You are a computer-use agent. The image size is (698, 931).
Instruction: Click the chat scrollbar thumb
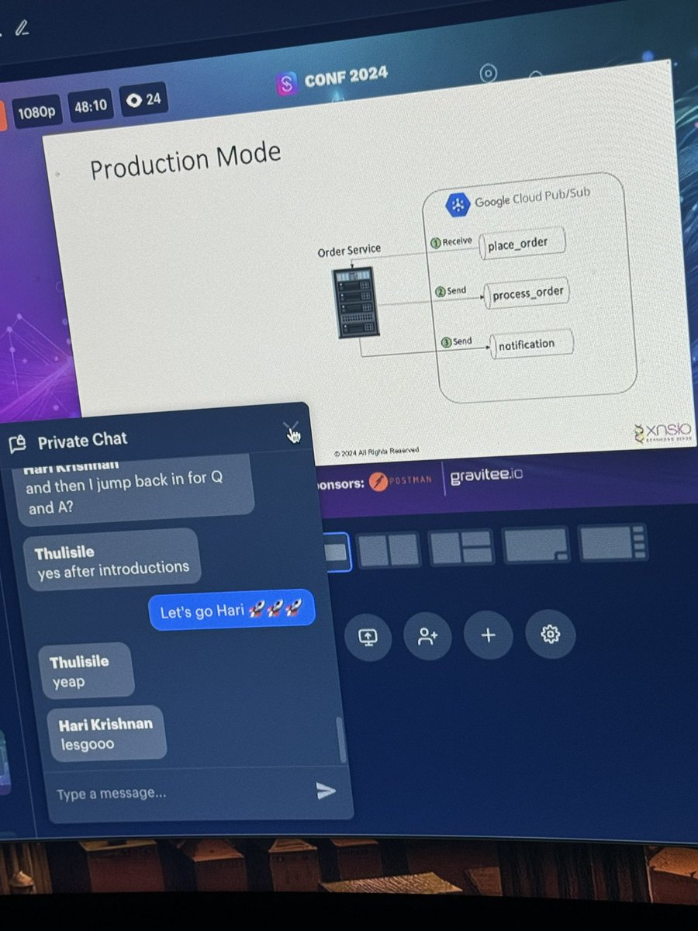coord(340,739)
